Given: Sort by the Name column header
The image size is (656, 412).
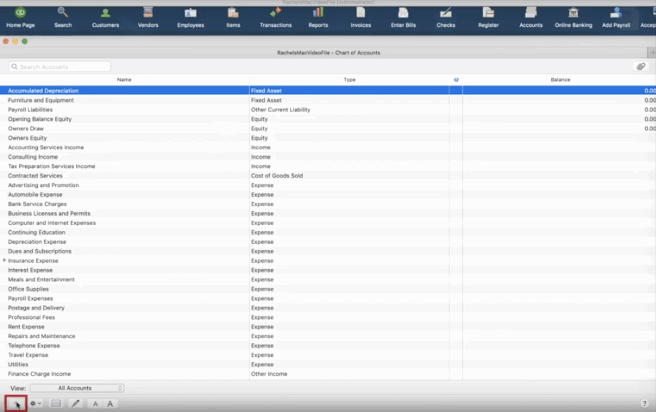Looking at the screenshot, I should click(x=124, y=80).
